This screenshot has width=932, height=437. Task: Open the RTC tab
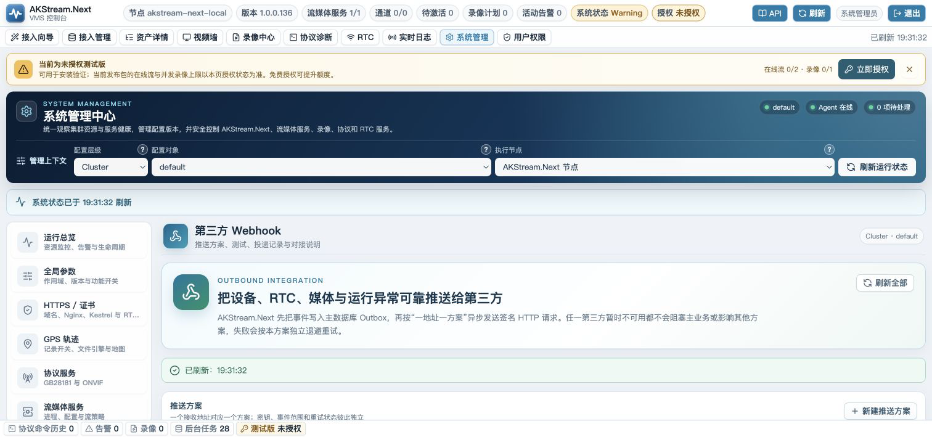tap(360, 38)
